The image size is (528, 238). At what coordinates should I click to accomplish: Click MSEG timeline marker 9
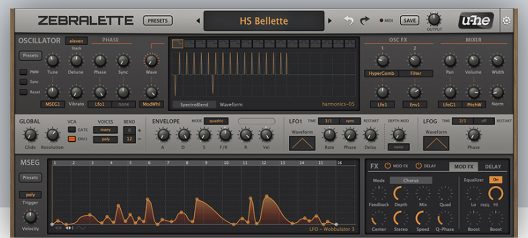(x=206, y=163)
